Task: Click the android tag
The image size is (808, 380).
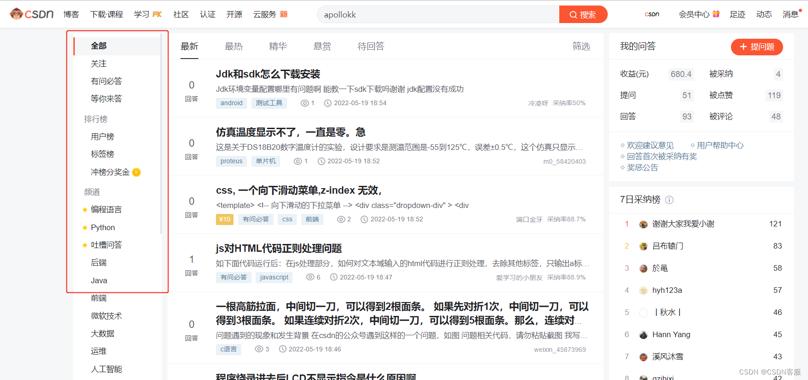Action: [231, 103]
